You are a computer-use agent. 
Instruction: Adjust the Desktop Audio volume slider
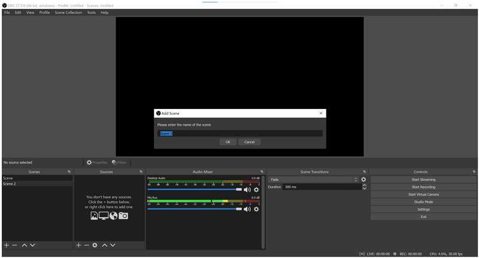[x=195, y=190]
